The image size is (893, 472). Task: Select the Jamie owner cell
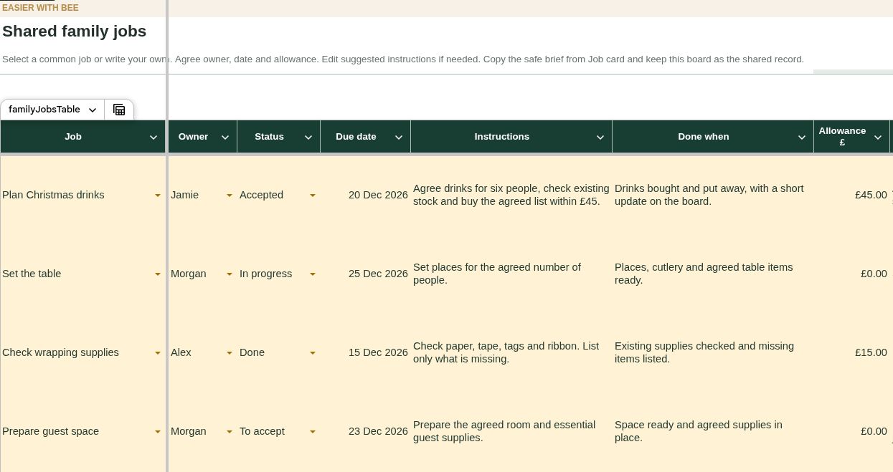[x=202, y=195]
